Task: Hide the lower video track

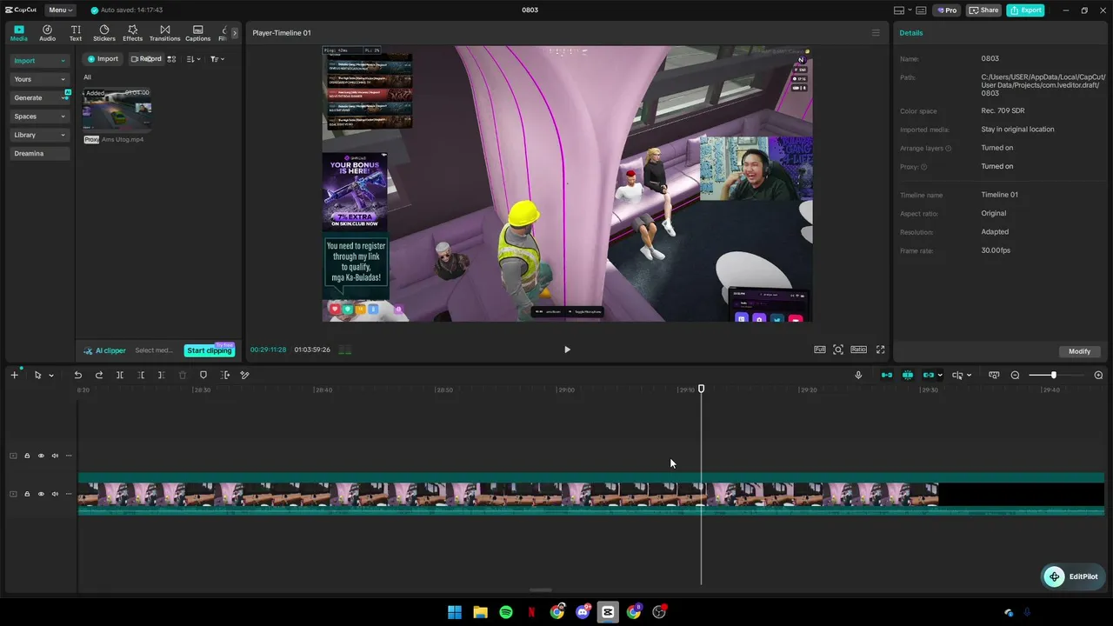Action: [41, 494]
